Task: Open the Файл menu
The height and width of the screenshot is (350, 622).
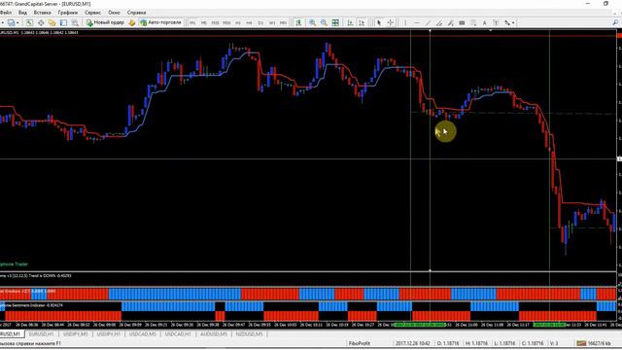Action: 6,13
